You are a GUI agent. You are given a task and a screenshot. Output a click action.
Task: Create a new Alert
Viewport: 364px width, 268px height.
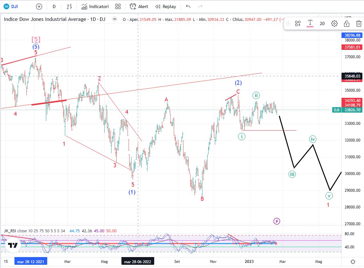tap(139, 6)
